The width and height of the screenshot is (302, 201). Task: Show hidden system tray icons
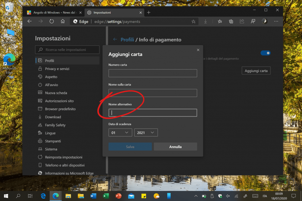(x=196, y=196)
